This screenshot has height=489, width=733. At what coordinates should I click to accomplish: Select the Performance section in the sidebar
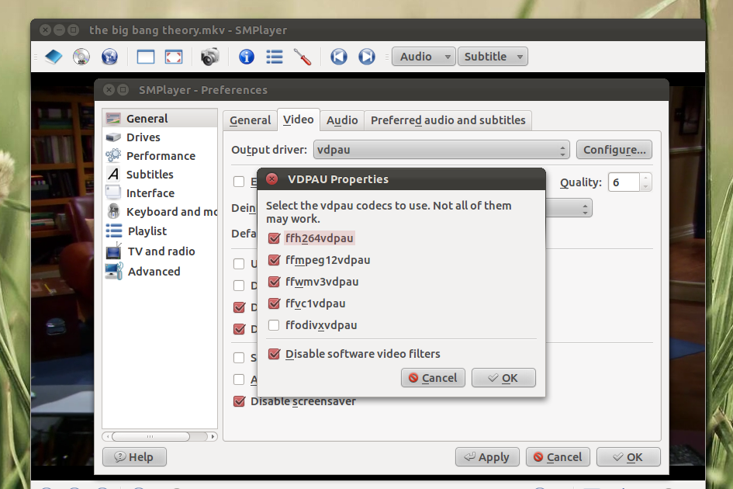coord(160,155)
